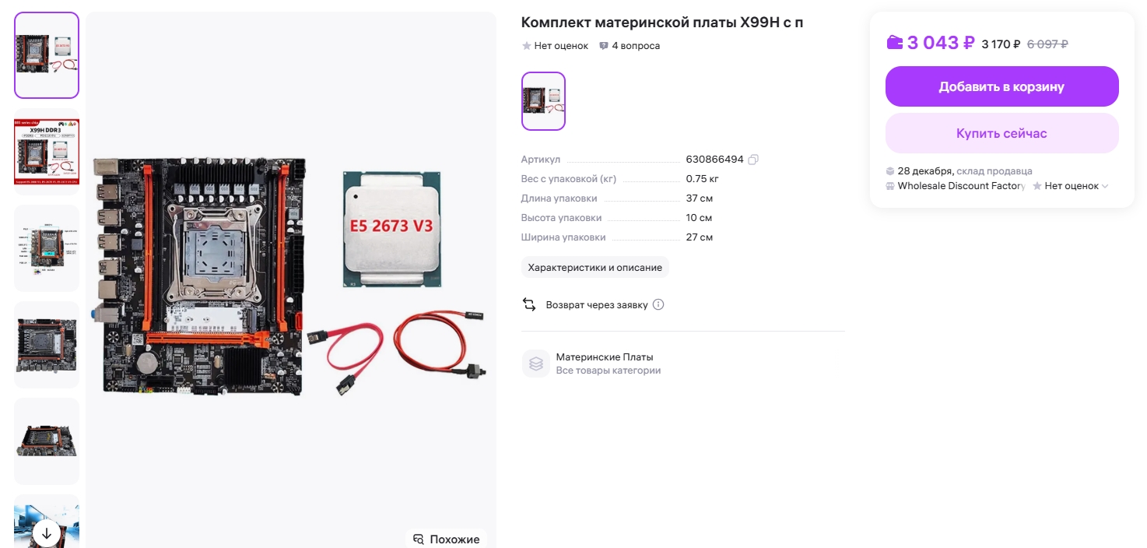Click the purple wallet icon beside the 3 043 ₽ price
The width and height of the screenshot is (1147, 548).
point(895,42)
